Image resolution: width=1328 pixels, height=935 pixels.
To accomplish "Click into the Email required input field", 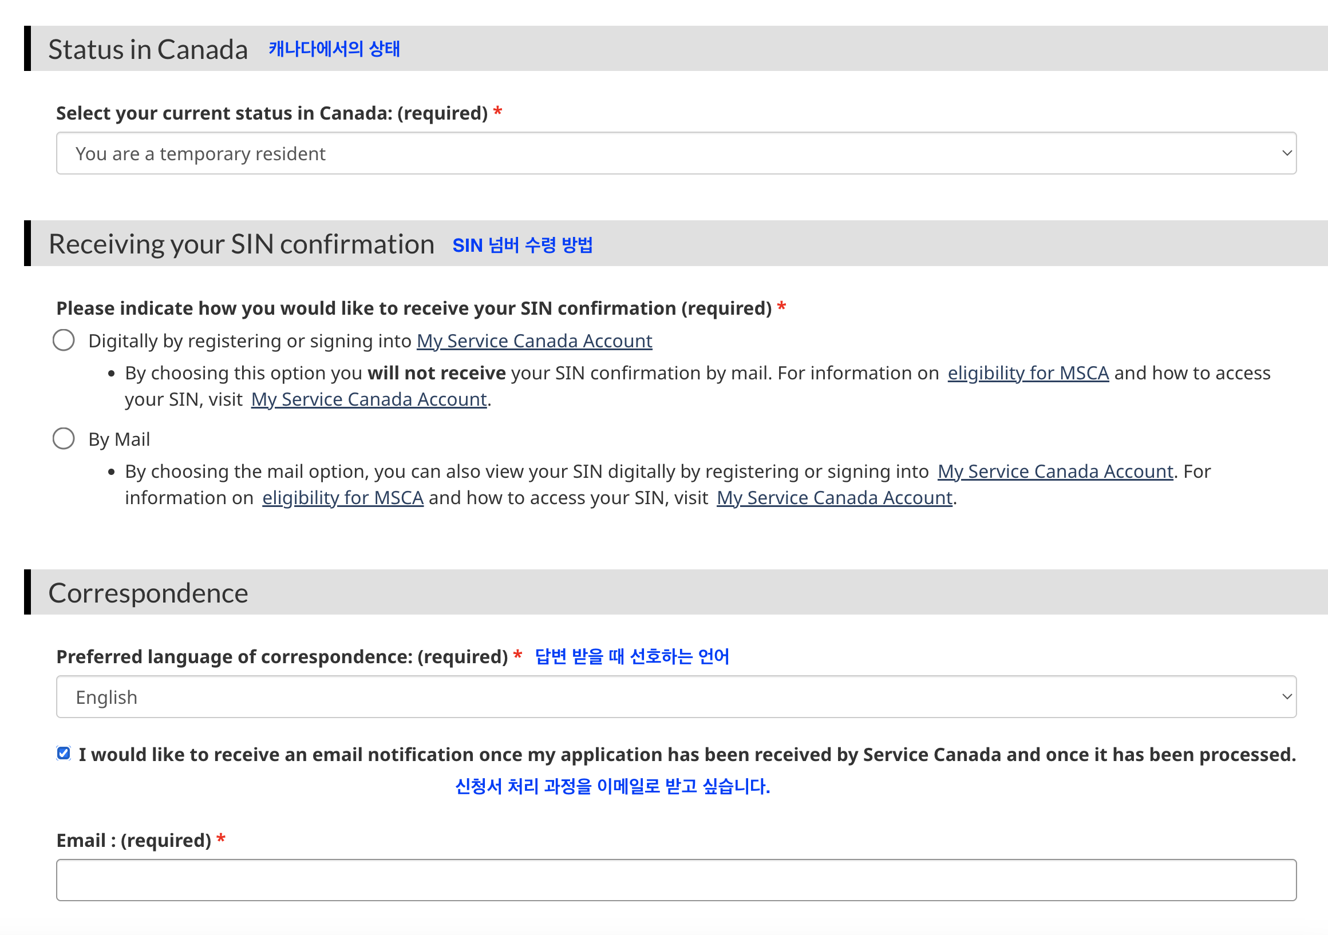I will click(675, 880).
